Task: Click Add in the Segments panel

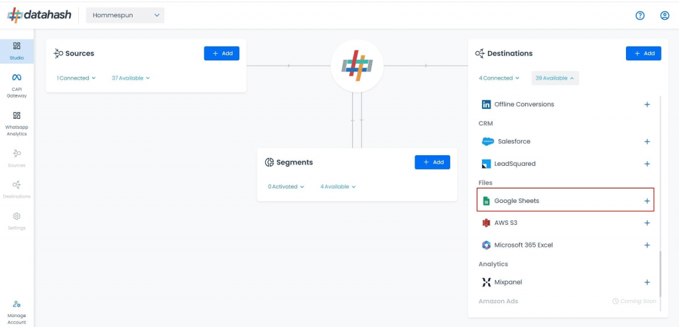Action: pyautogui.click(x=432, y=162)
